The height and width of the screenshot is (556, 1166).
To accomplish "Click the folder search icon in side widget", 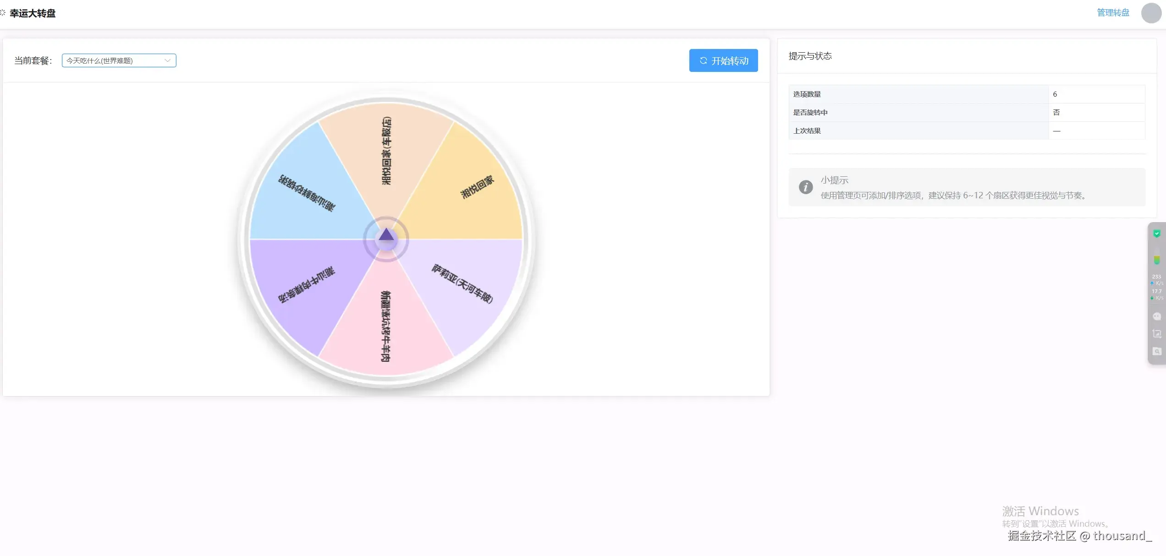I will (1156, 351).
